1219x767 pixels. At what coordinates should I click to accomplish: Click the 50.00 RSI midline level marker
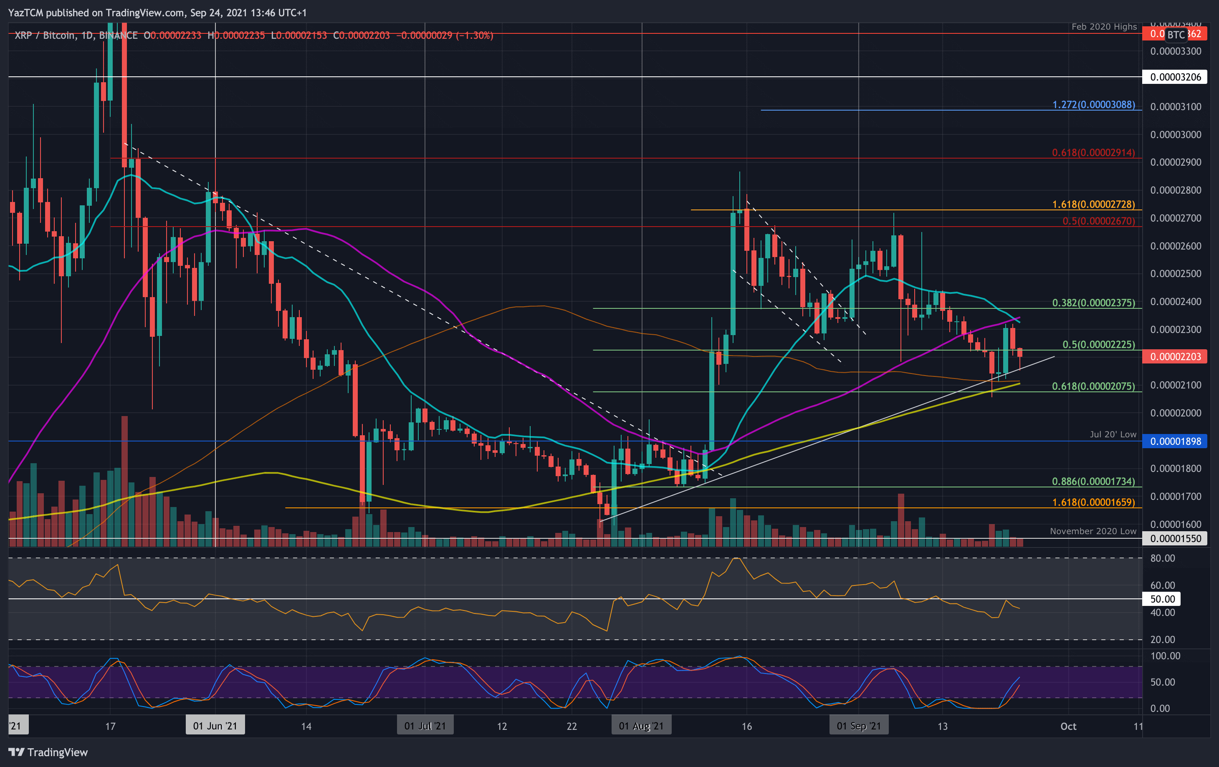coord(1162,599)
